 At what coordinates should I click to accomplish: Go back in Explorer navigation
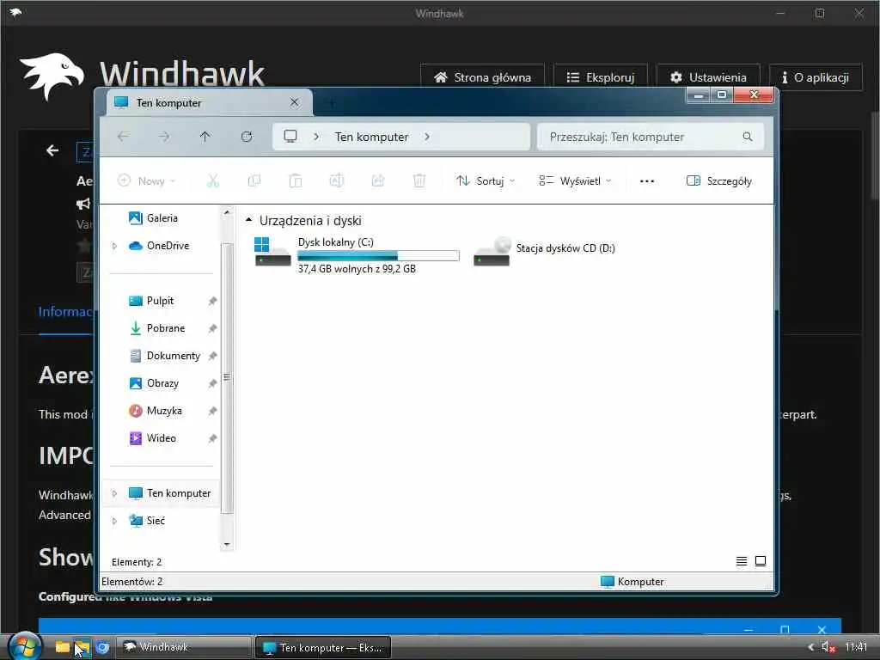124,137
